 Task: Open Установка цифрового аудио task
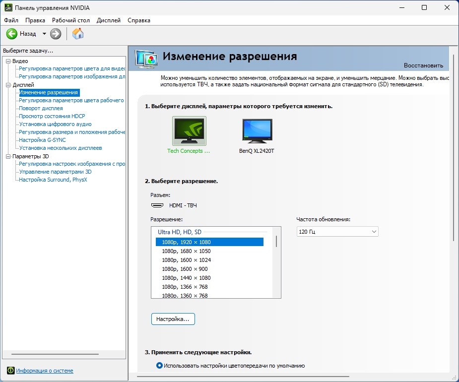coord(55,124)
